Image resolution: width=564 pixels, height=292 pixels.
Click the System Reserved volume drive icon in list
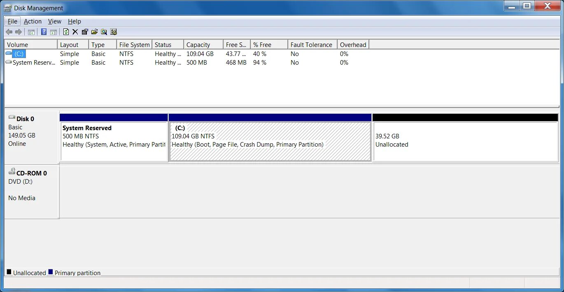tap(9, 62)
